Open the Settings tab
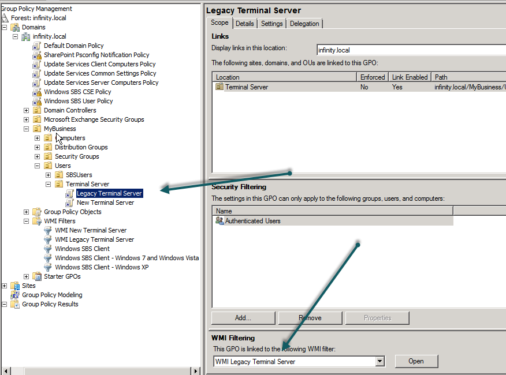The image size is (506, 375). pyautogui.click(x=271, y=24)
